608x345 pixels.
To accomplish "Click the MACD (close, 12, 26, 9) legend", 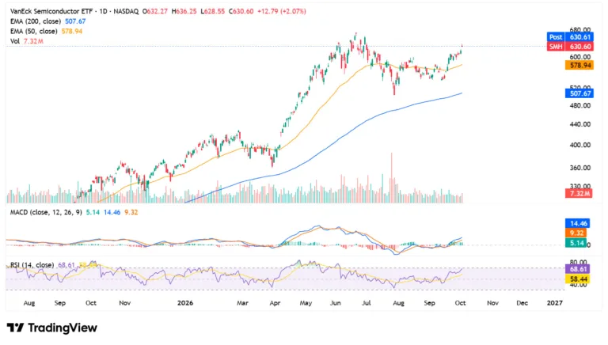I will coord(74,212).
